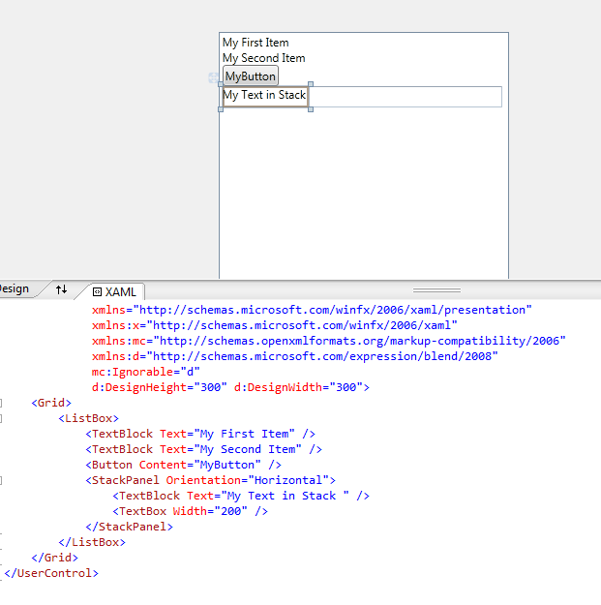Viewport: 601px width, 605px height.
Task: Select the 'My Text in Stack' TextBlock
Action: click(x=264, y=95)
